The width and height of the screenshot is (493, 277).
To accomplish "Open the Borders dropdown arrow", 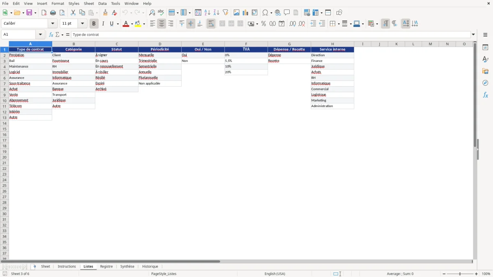I will (x=338, y=24).
